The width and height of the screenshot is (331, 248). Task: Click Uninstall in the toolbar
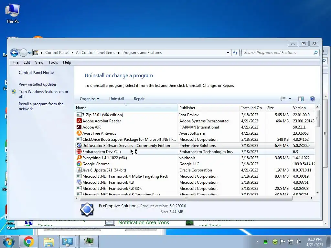(116, 99)
